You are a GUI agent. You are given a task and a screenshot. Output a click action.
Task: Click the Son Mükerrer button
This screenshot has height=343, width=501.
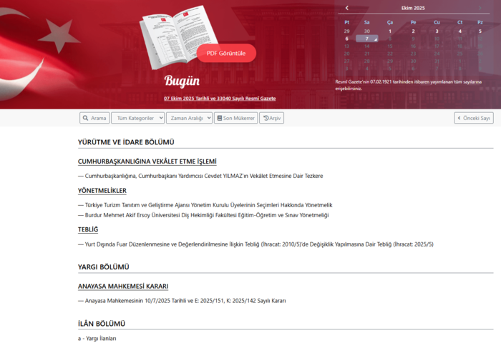click(x=235, y=118)
